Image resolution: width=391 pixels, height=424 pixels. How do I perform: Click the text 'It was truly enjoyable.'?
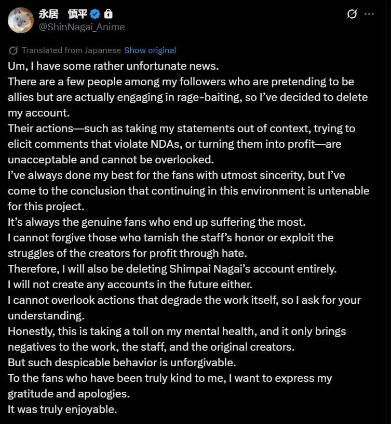[x=62, y=409]
